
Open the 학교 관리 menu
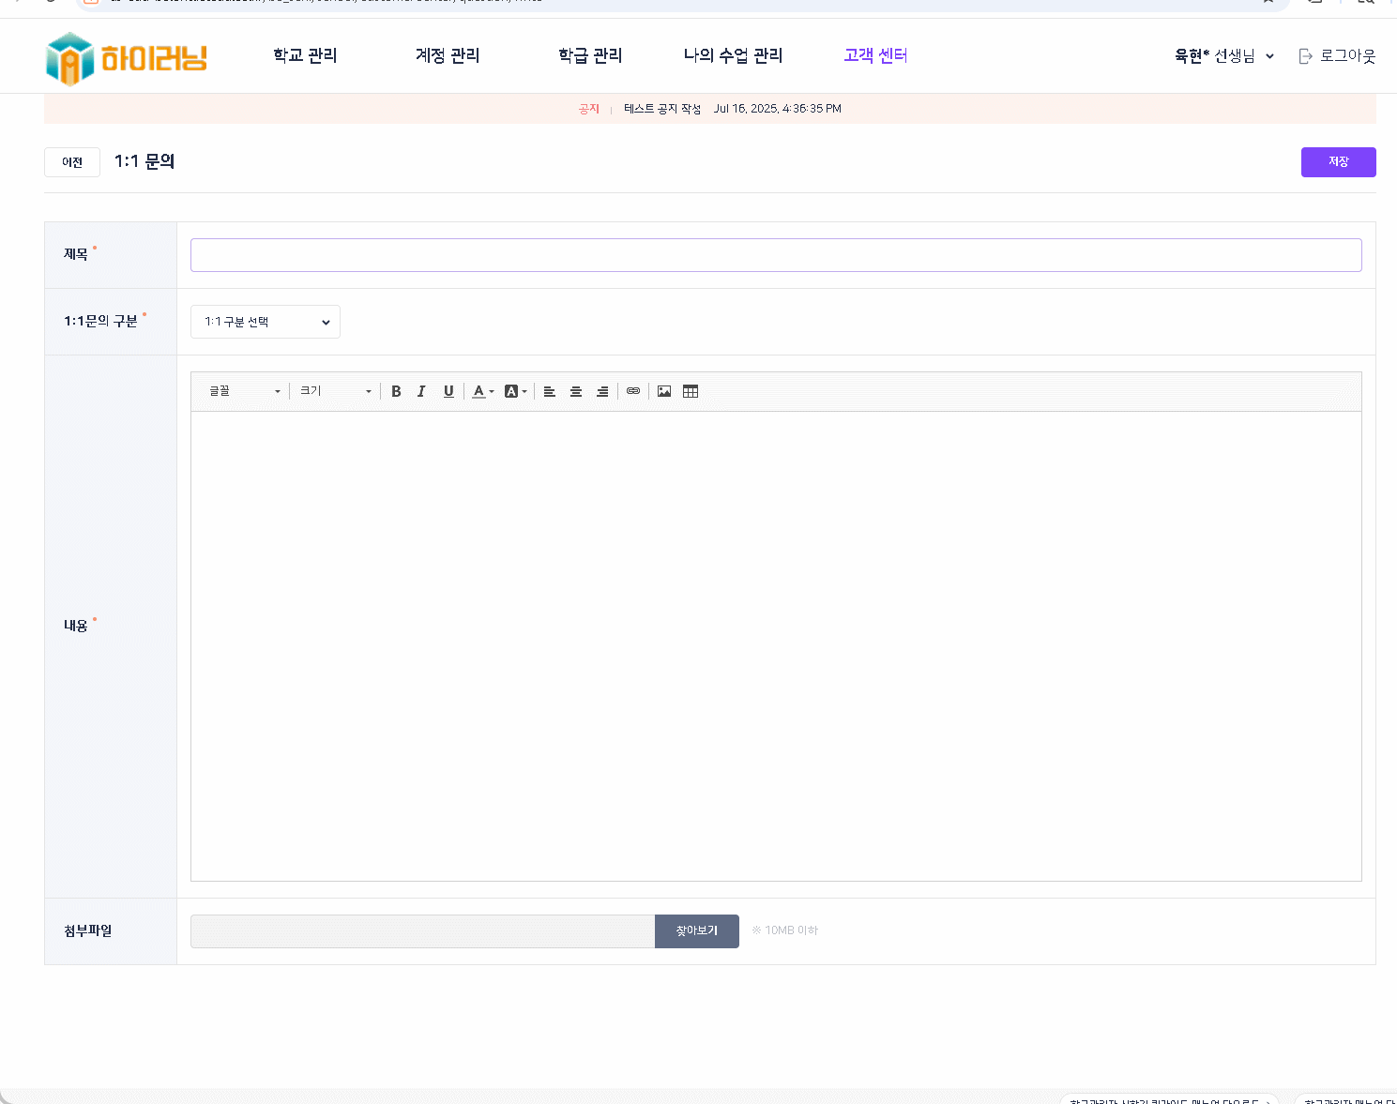point(305,56)
